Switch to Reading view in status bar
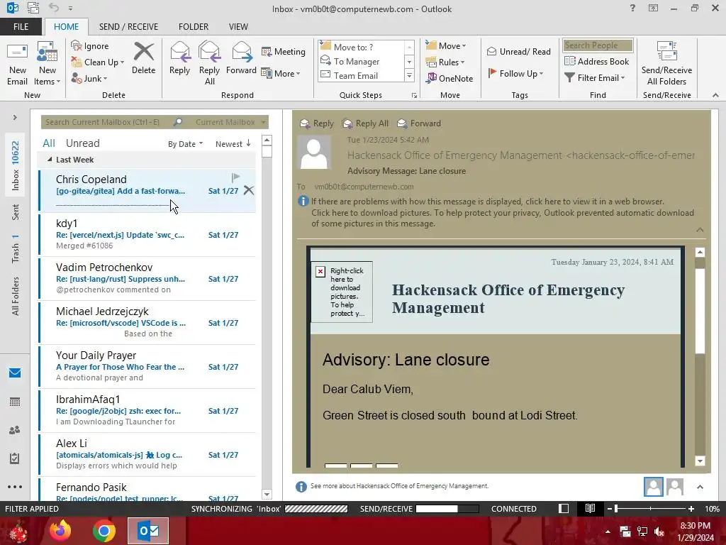Image resolution: width=726 pixels, height=545 pixels. (590, 509)
